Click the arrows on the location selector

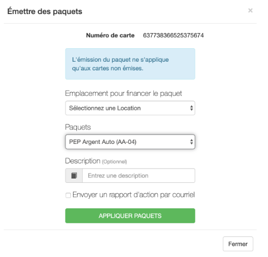coord(191,108)
